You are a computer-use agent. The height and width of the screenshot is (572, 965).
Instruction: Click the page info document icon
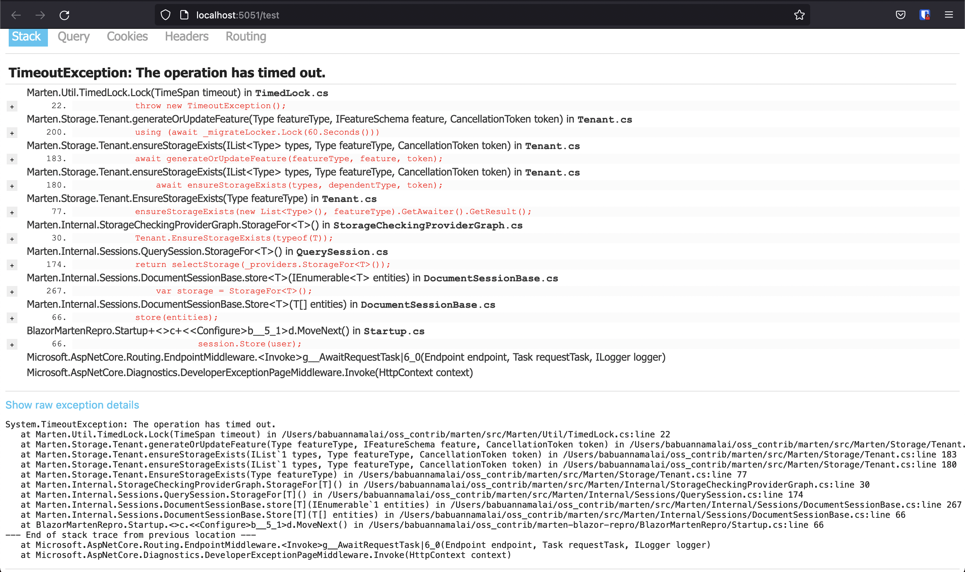[x=184, y=15]
